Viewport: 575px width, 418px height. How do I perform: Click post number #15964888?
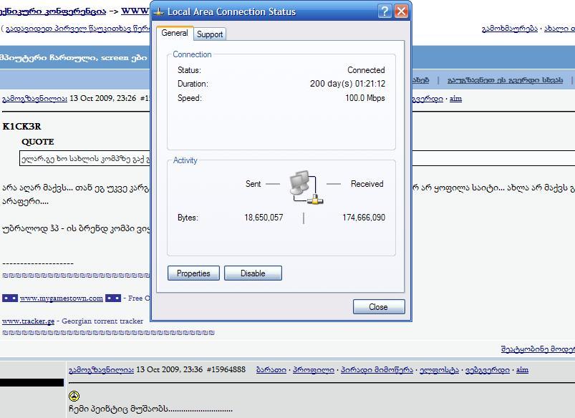pyautogui.click(x=226, y=369)
